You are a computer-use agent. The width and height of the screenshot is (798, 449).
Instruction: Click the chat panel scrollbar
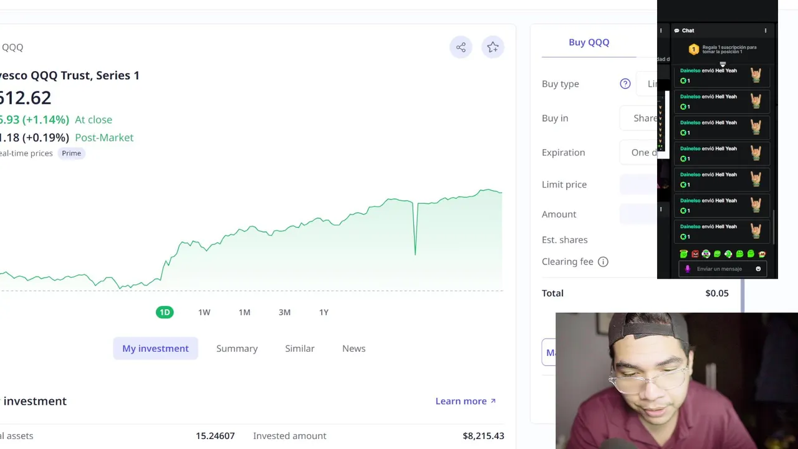775,228
